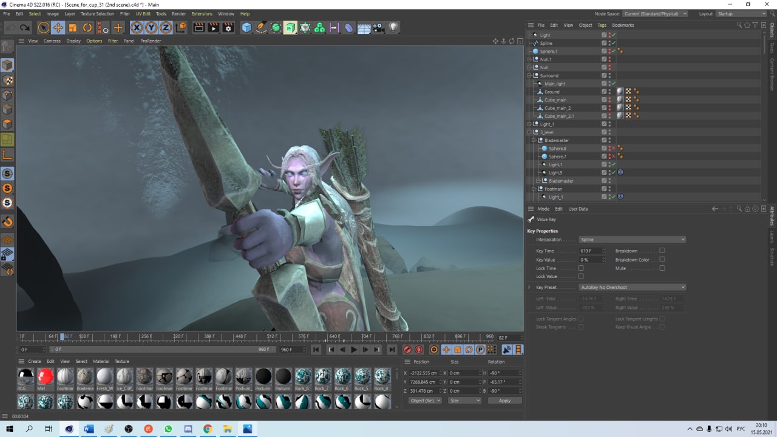This screenshot has height=437, width=777.
Task: Open the Material manager Create menu
Action: (35, 361)
